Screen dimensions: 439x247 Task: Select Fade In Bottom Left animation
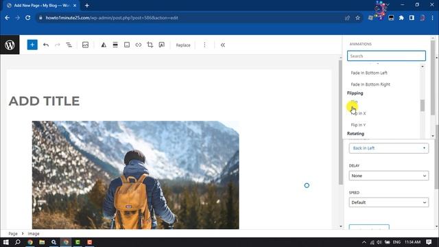click(x=369, y=73)
